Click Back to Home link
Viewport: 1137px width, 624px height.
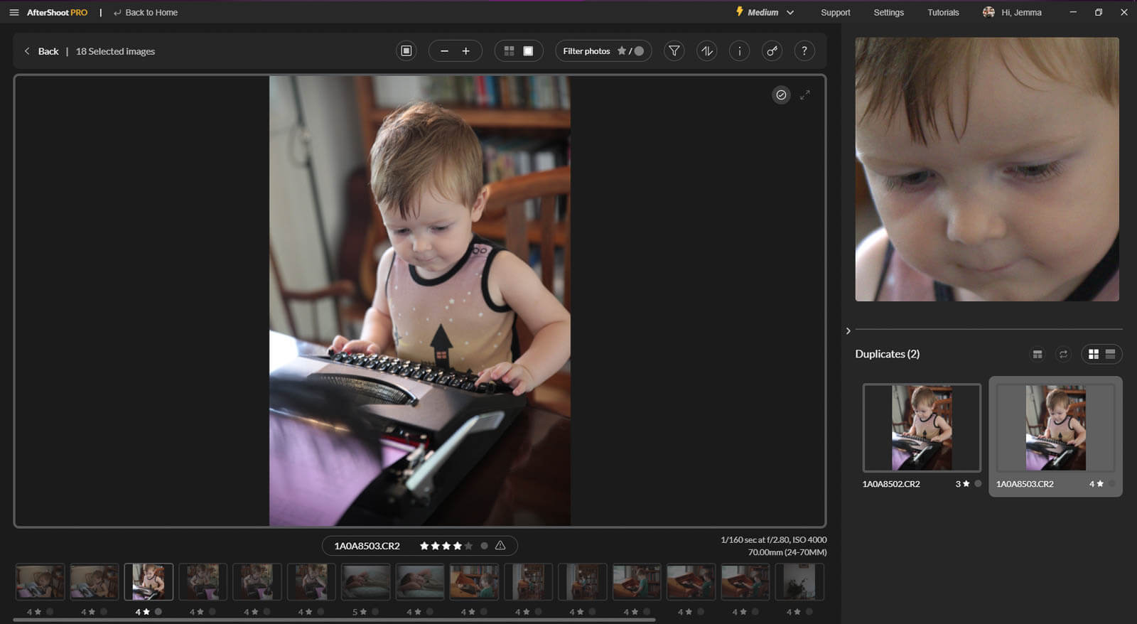[x=146, y=12]
